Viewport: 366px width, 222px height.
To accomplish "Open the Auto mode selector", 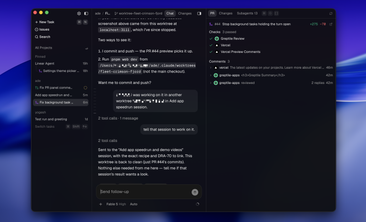I will point(133,204).
